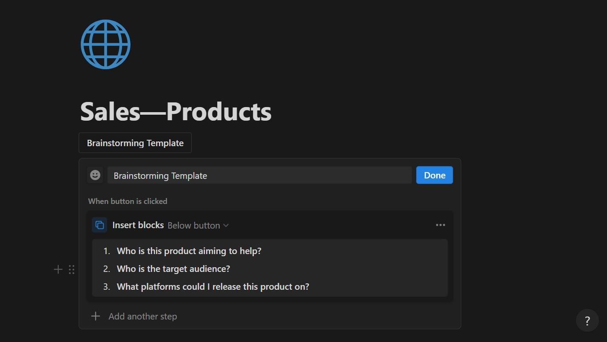The image size is (607, 342).
Task: Open the question mark help button
Action: click(x=587, y=320)
